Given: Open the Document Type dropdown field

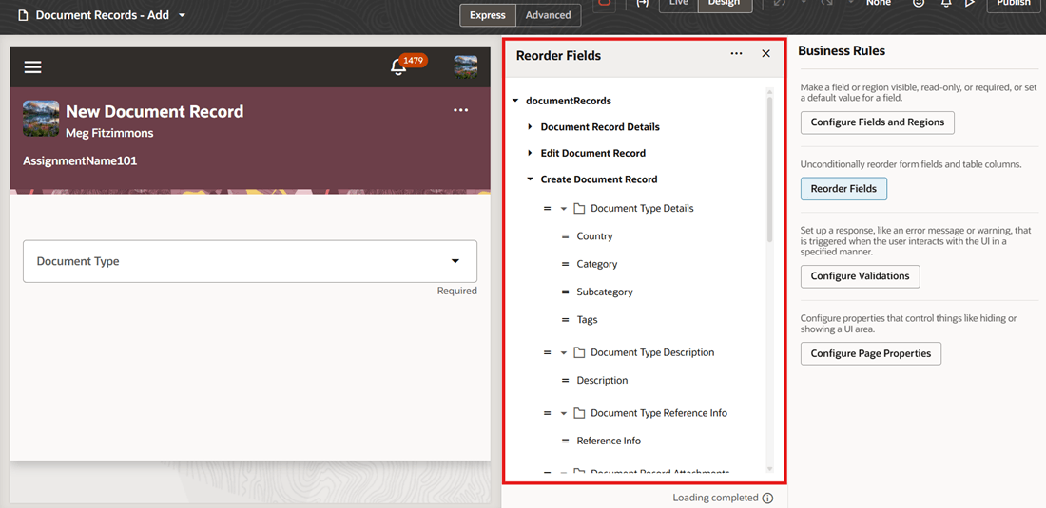Looking at the screenshot, I should [x=250, y=261].
